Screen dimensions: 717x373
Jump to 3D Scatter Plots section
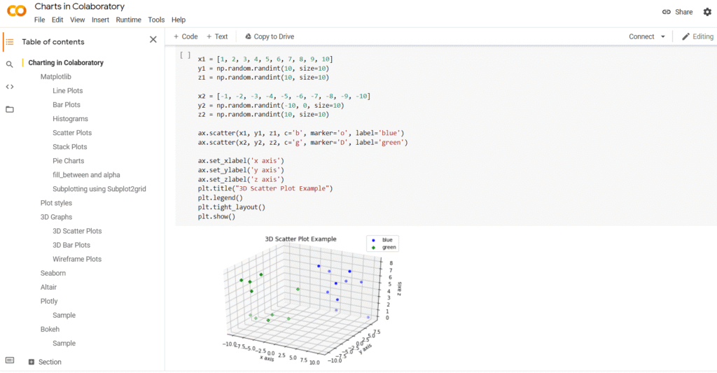pyautogui.click(x=77, y=231)
